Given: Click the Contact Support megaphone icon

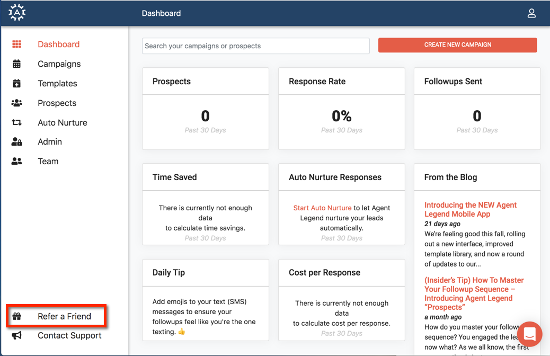Looking at the screenshot, I should (x=17, y=335).
